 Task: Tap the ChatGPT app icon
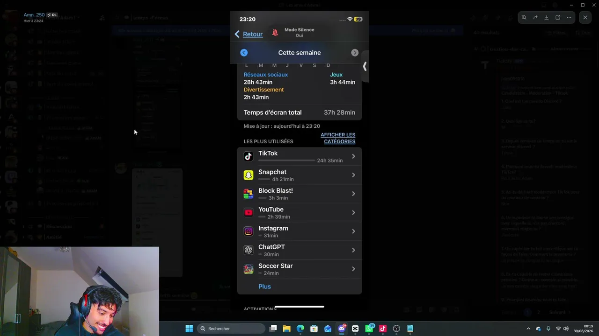(248, 250)
